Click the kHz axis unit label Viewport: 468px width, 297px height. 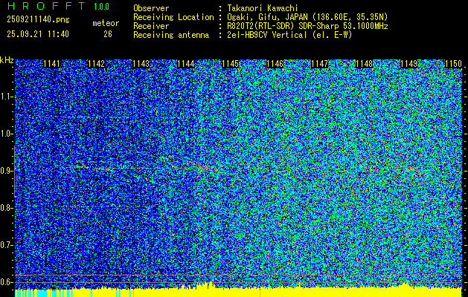click(x=7, y=60)
